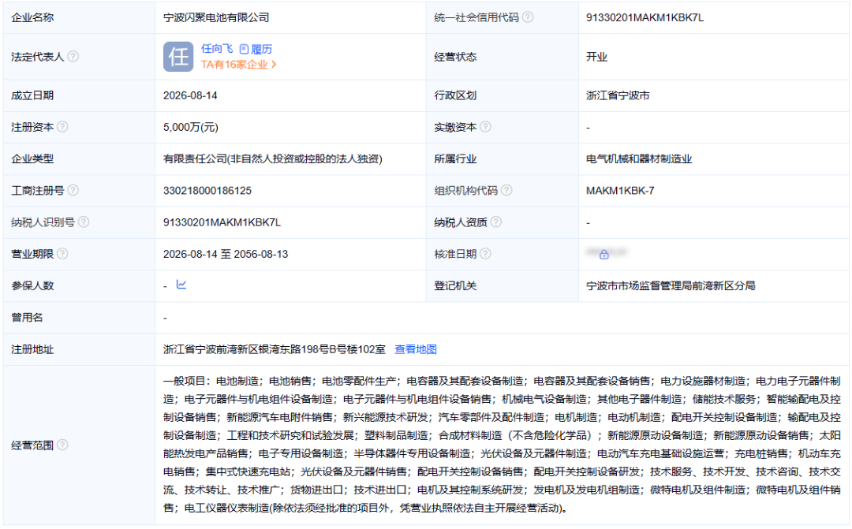The image size is (852, 529).
Task: Click business scope paragraph starting 一般项目
Action: pos(502,445)
